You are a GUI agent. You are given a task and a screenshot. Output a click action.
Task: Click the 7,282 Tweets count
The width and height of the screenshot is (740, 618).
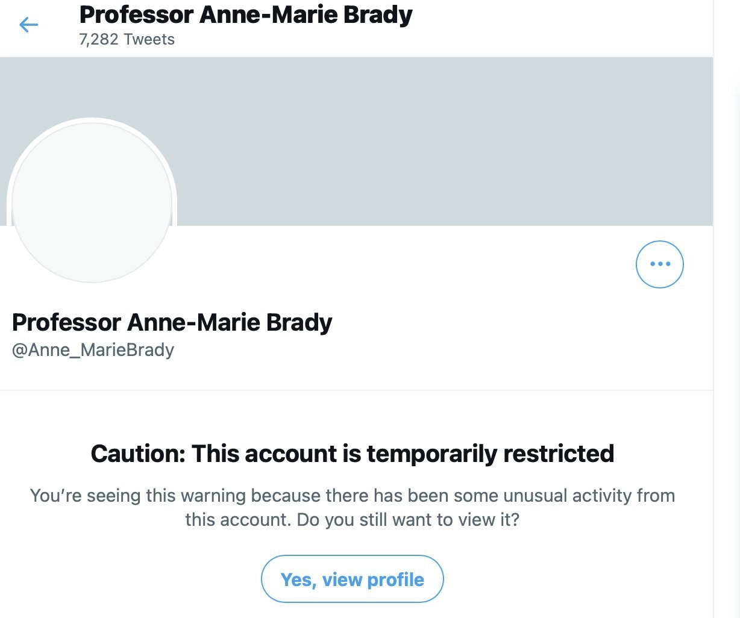127,40
